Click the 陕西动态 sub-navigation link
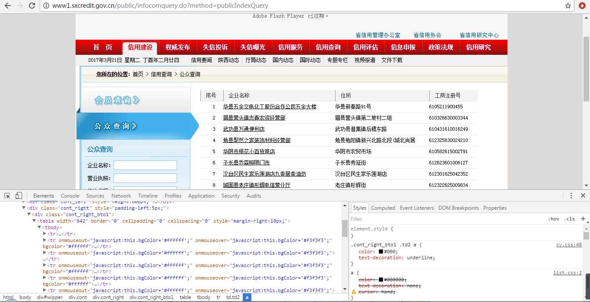This screenshot has height=302, width=590. pos(228,60)
